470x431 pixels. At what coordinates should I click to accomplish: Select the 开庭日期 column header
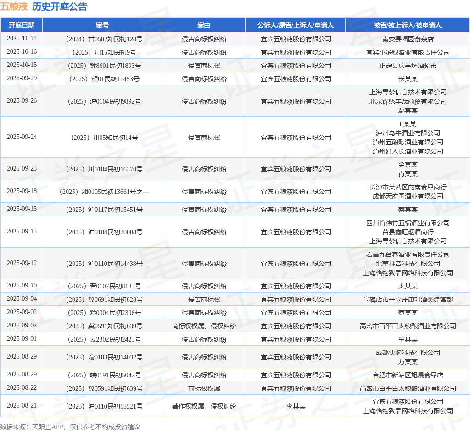tap(22, 25)
